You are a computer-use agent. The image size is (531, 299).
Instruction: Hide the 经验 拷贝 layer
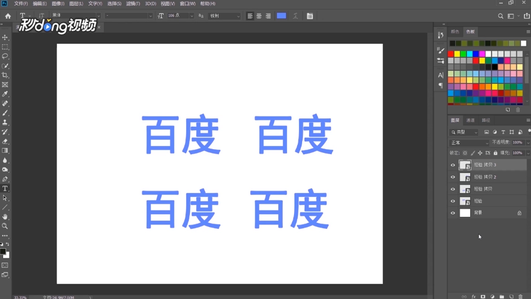click(x=453, y=189)
